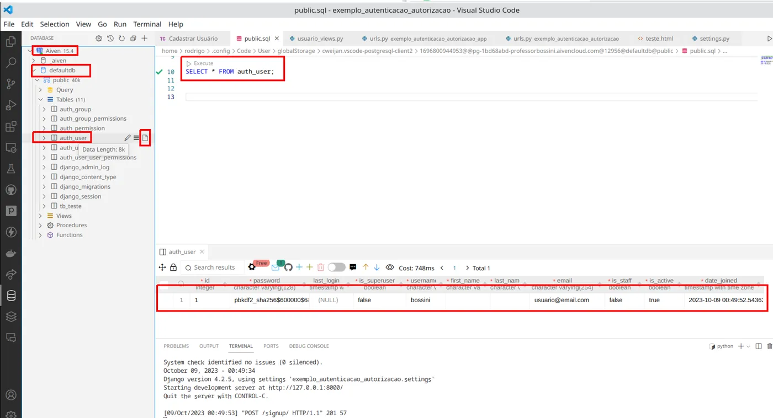Open new query file icon for auth_user
Screen dimensions: 773x418
(145, 138)
